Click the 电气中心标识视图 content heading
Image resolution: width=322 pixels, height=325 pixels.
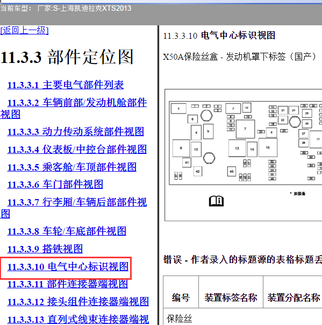[x=219, y=36]
